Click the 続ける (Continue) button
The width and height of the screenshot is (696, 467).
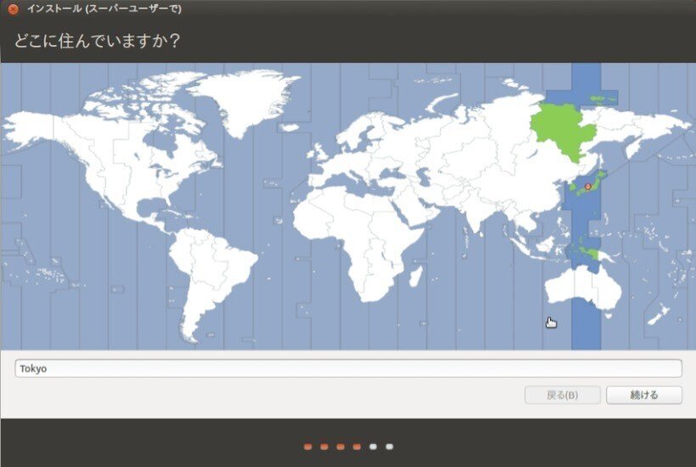(x=643, y=395)
